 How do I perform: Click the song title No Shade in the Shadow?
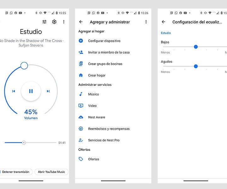tap(31, 41)
